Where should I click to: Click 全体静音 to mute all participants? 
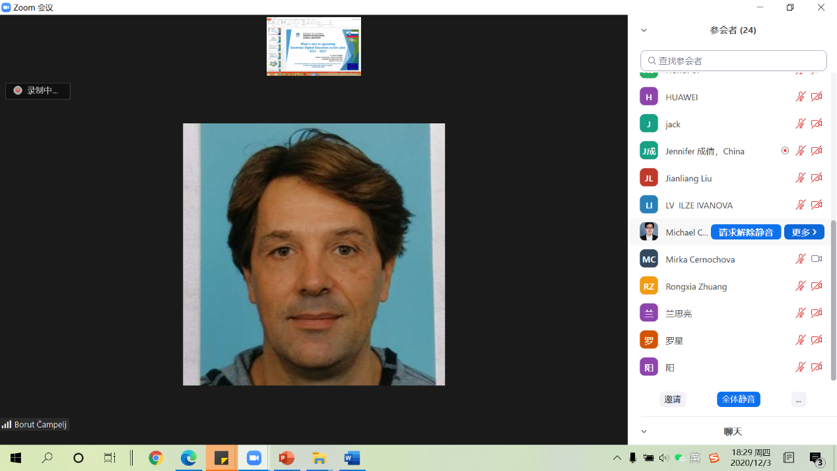tap(739, 399)
